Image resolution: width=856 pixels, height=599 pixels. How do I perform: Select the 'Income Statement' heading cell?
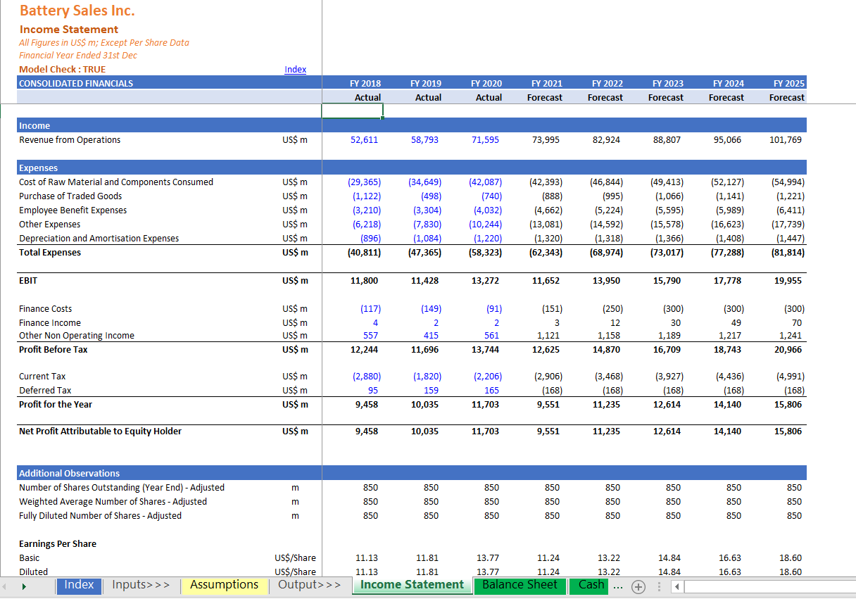point(69,30)
